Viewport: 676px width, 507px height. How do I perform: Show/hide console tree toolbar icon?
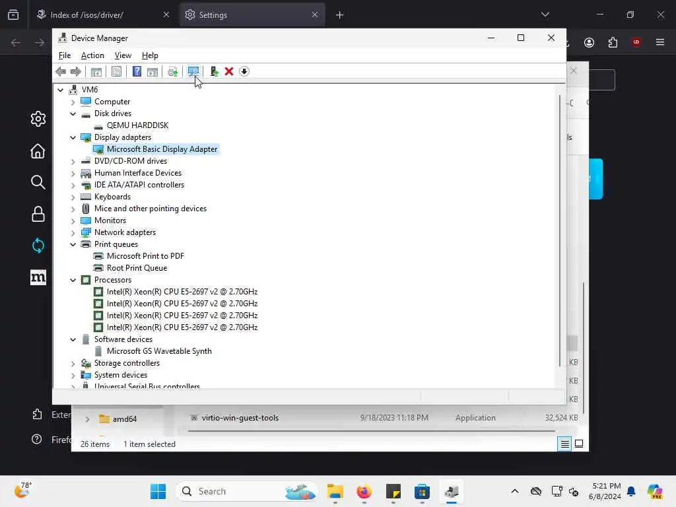[96, 71]
